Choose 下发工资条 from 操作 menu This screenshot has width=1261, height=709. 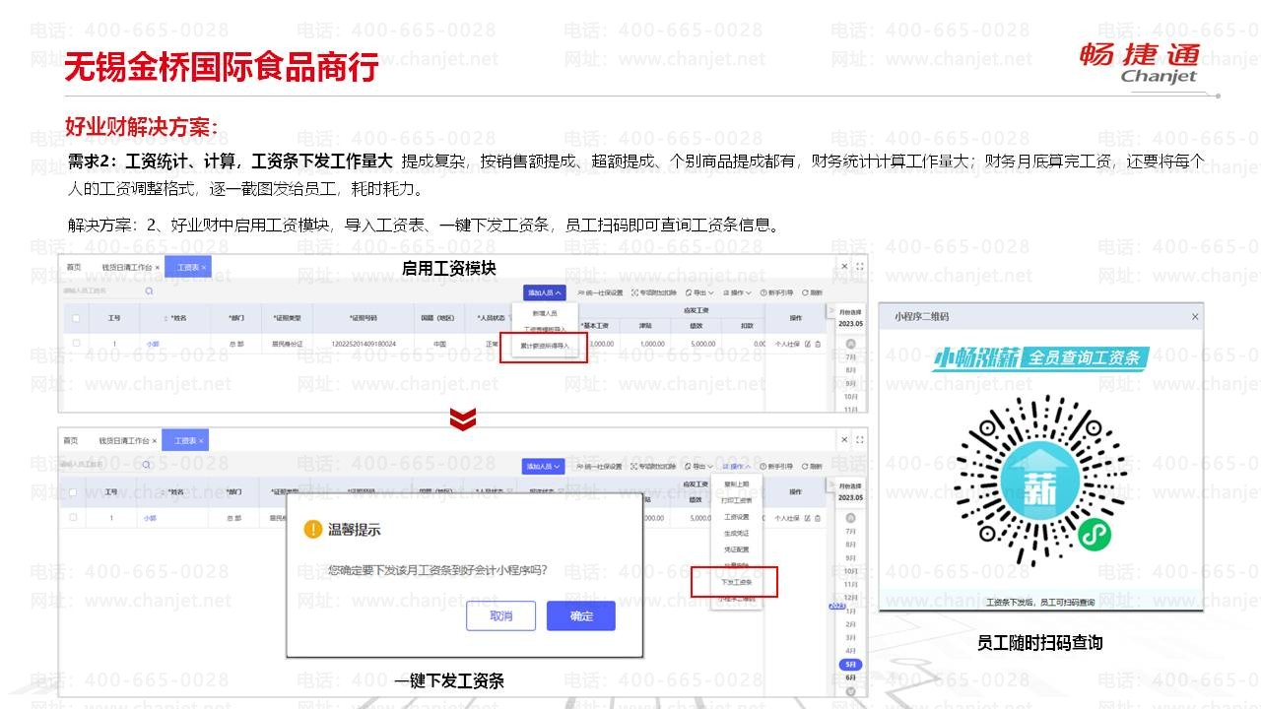pos(737,582)
